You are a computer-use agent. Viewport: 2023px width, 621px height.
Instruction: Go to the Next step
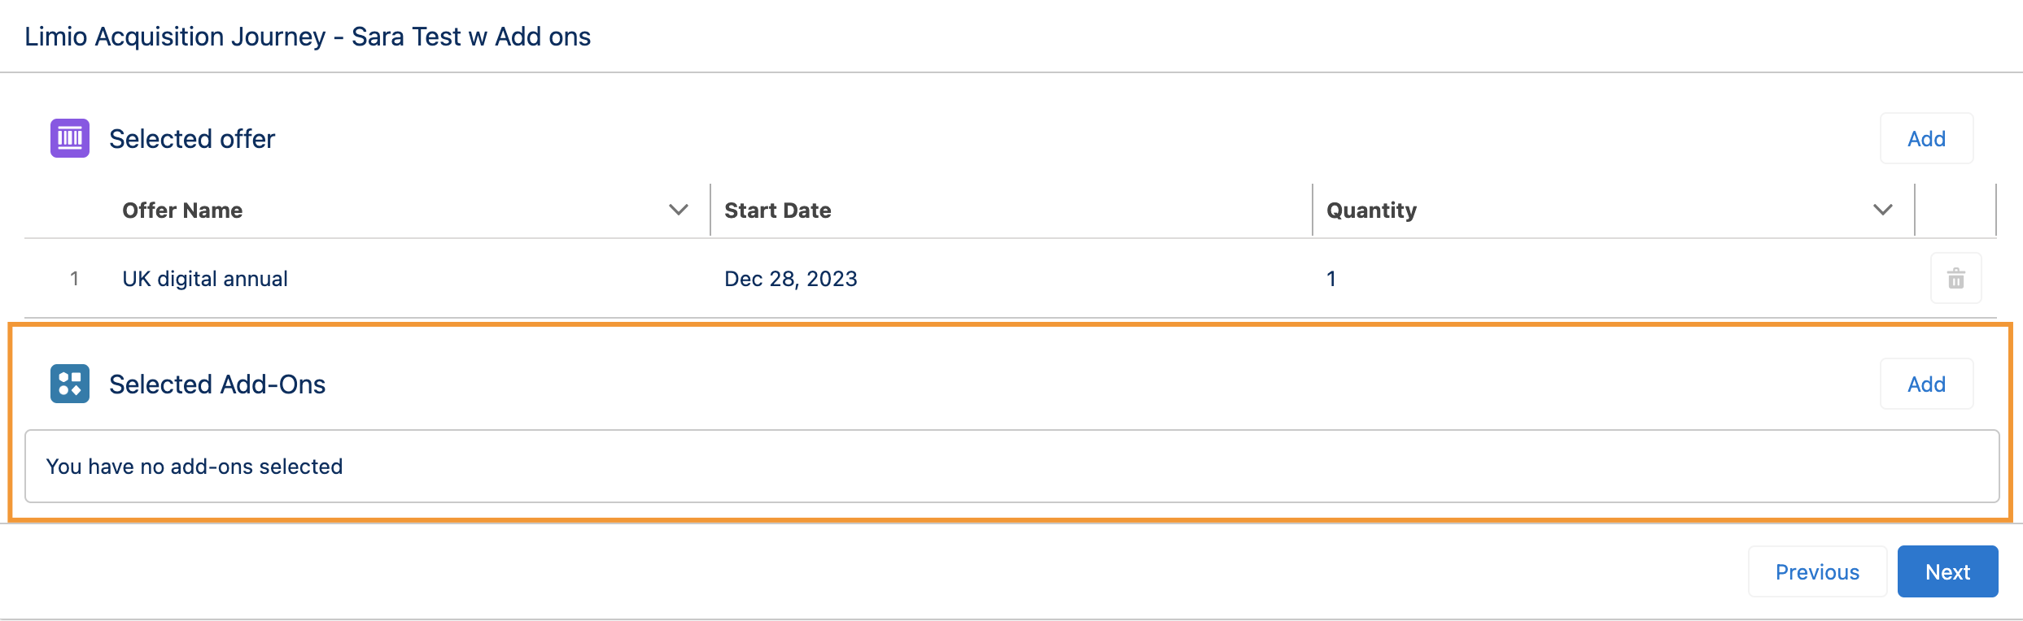[x=1947, y=572]
